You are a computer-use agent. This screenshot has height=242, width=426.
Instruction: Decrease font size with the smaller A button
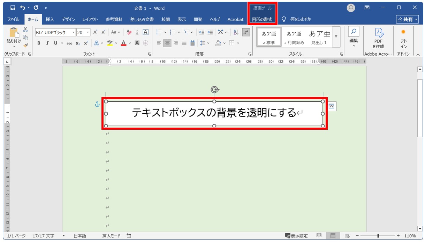coord(103,32)
